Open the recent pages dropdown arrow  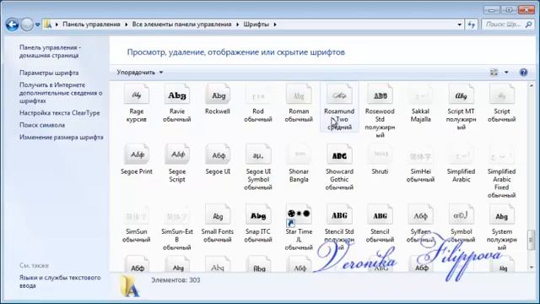[x=37, y=24]
